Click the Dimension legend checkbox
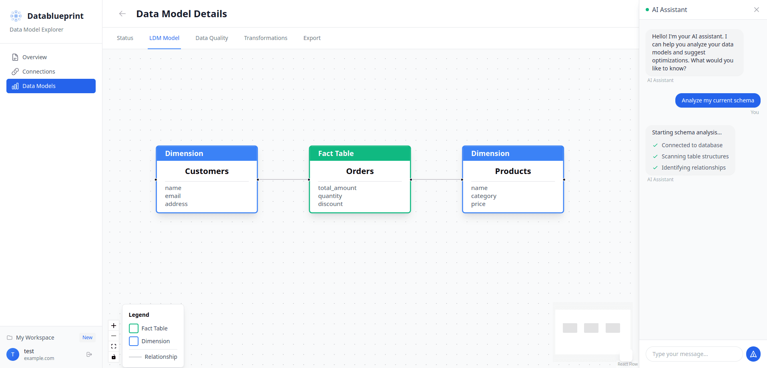Viewport: 767px width, 368px height. point(133,341)
